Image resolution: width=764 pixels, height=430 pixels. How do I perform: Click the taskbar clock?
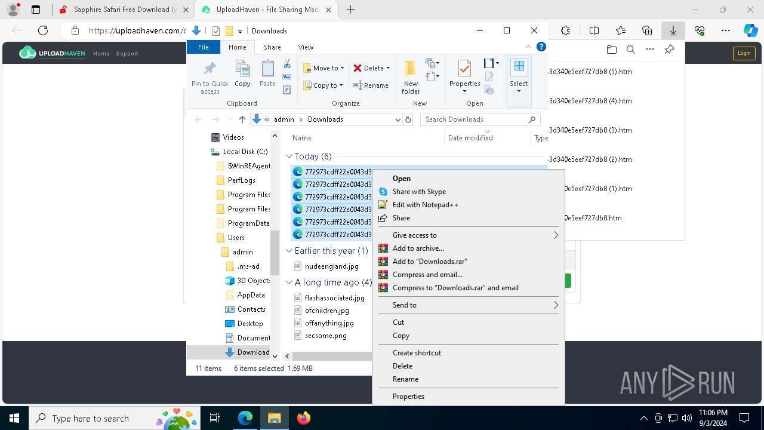tap(713, 418)
